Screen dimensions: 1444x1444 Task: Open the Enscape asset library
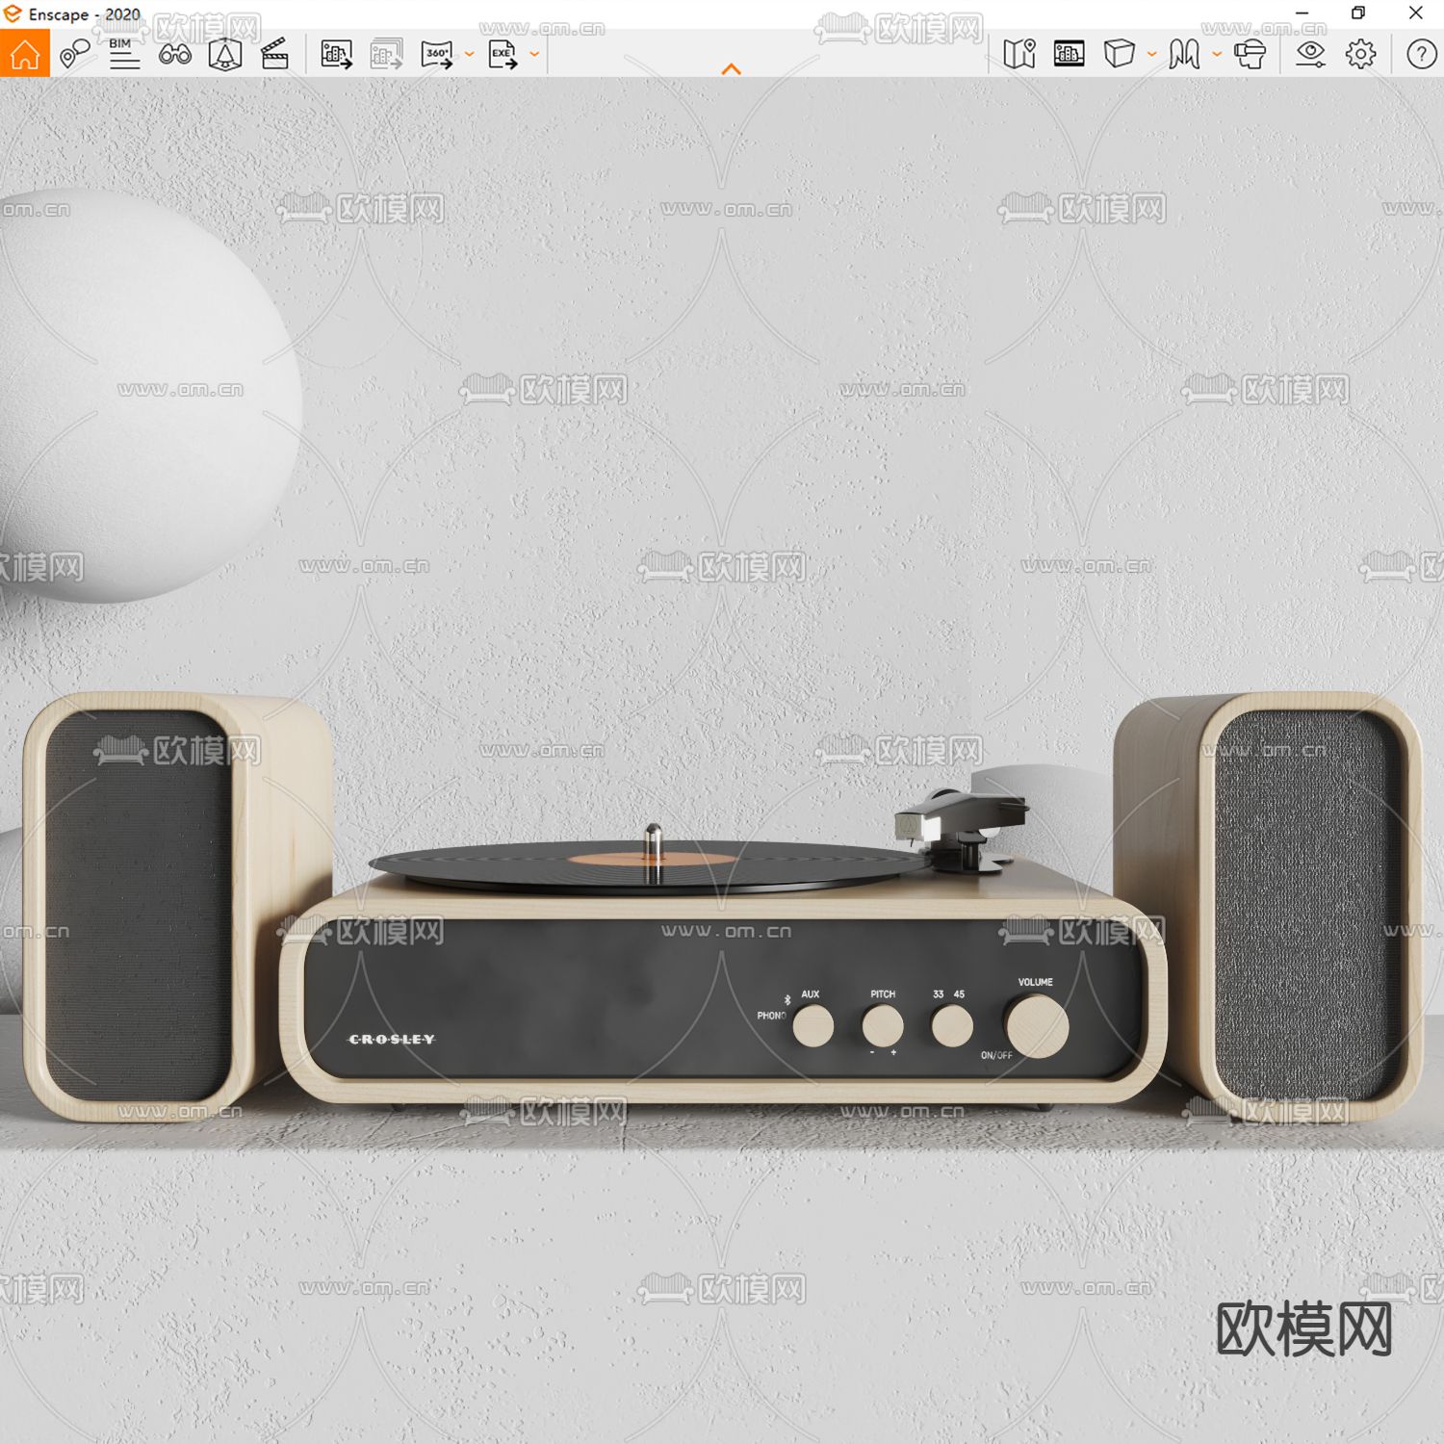point(1069,55)
